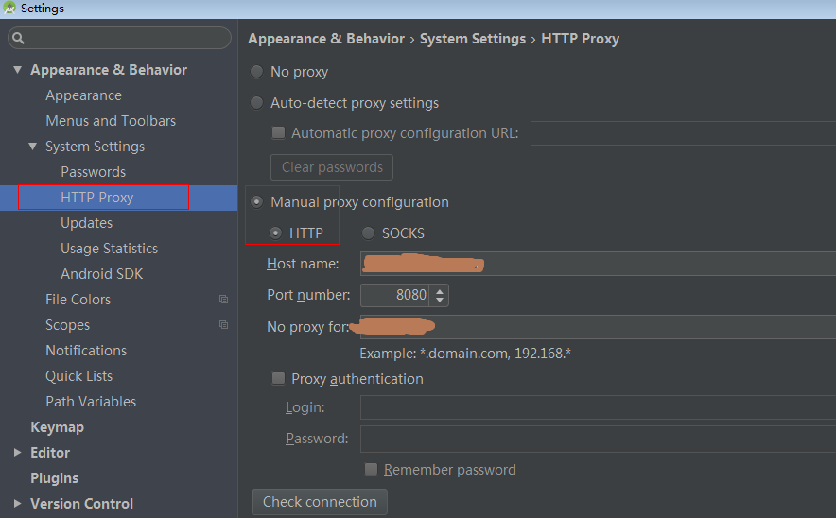Decrease port number with down arrow
836x518 pixels.
(440, 300)
